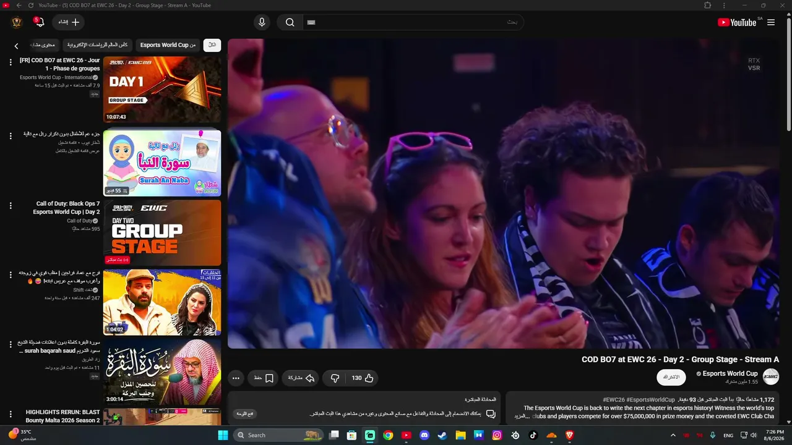Share the video via مشاركة button
792x445 pixels.
[301, 378]
